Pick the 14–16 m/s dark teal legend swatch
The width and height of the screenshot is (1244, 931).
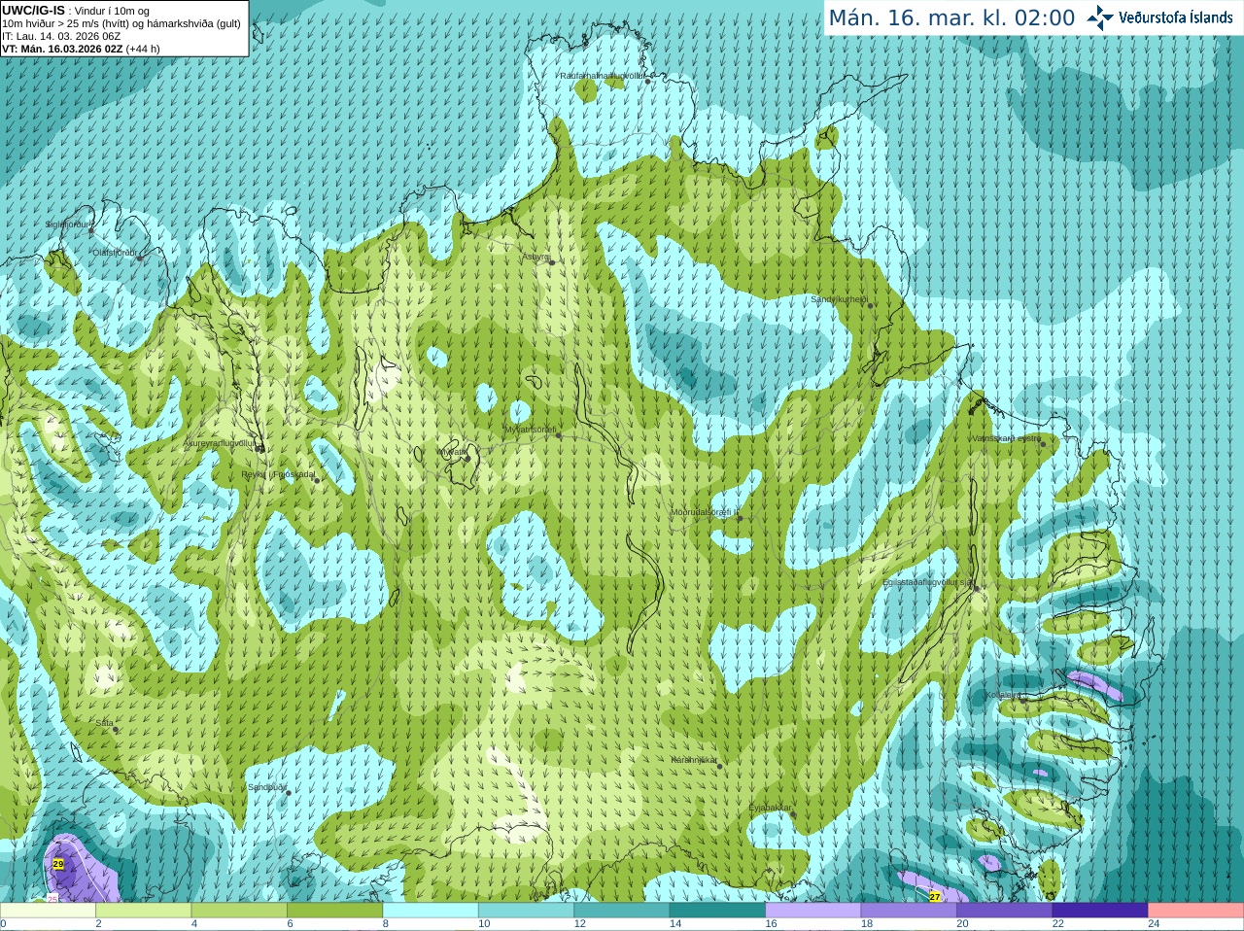click(717, 911)
